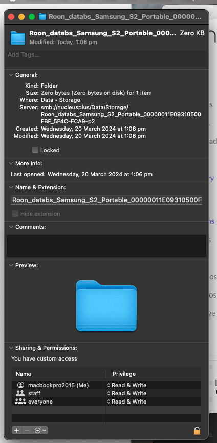Add a user with the plus button
Screen dimensions: 217x443
17,430
